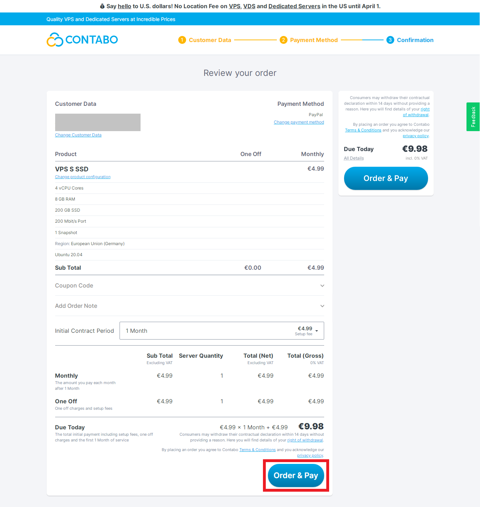The image size is (480, 507).
Task: Click the 'Ubuntu 20.04' row
Action: point(190,255)
